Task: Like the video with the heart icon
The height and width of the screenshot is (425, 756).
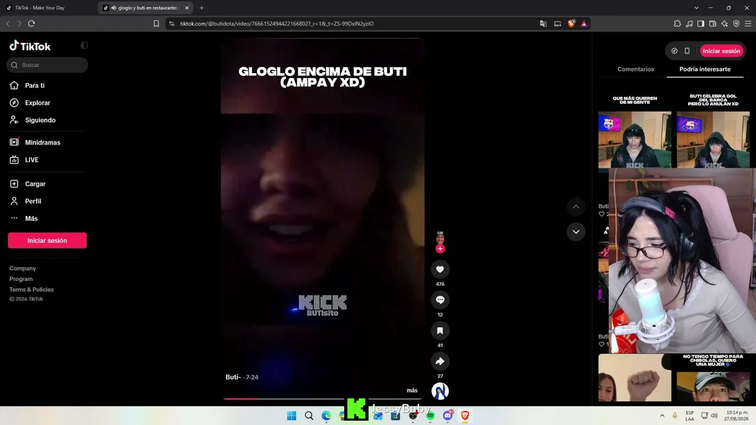Action: (x=440, y=269)
